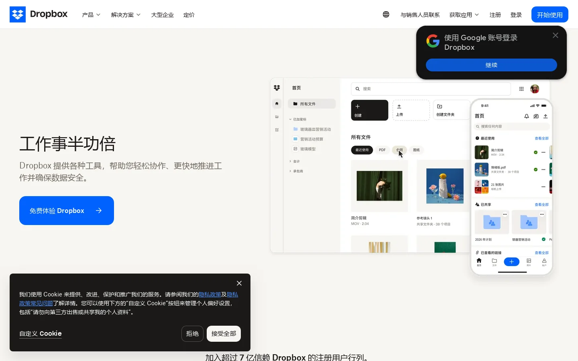Open the 产品 dropdown menu
578x361 pixels.
pos(91,15)
